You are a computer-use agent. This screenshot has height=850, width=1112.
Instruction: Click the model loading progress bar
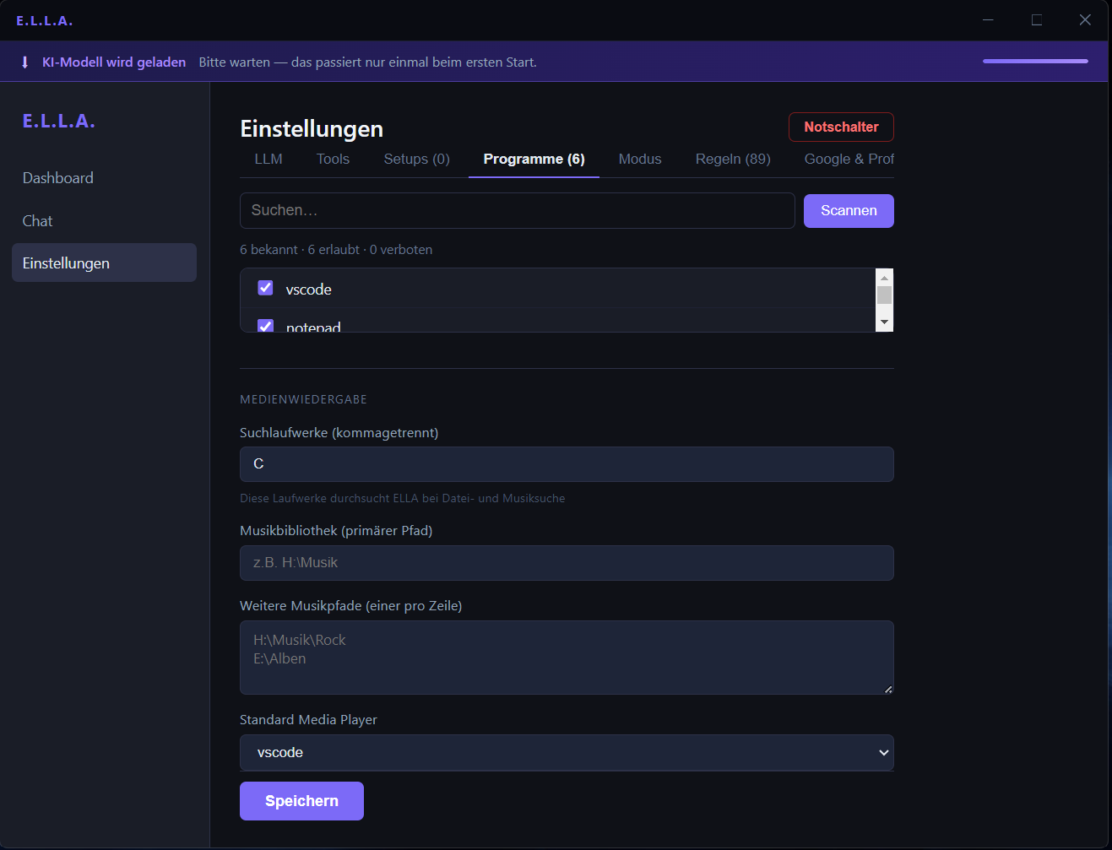tap(1035, 61)
